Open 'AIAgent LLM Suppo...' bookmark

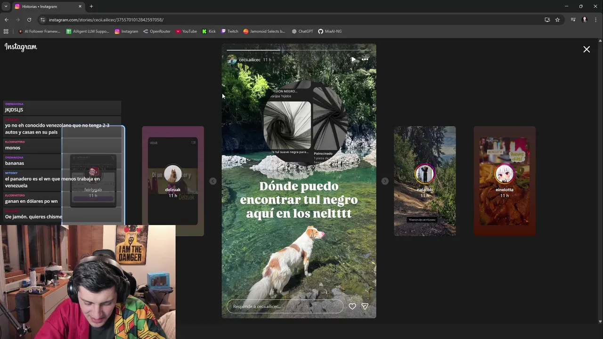click(x=88, y=32)
